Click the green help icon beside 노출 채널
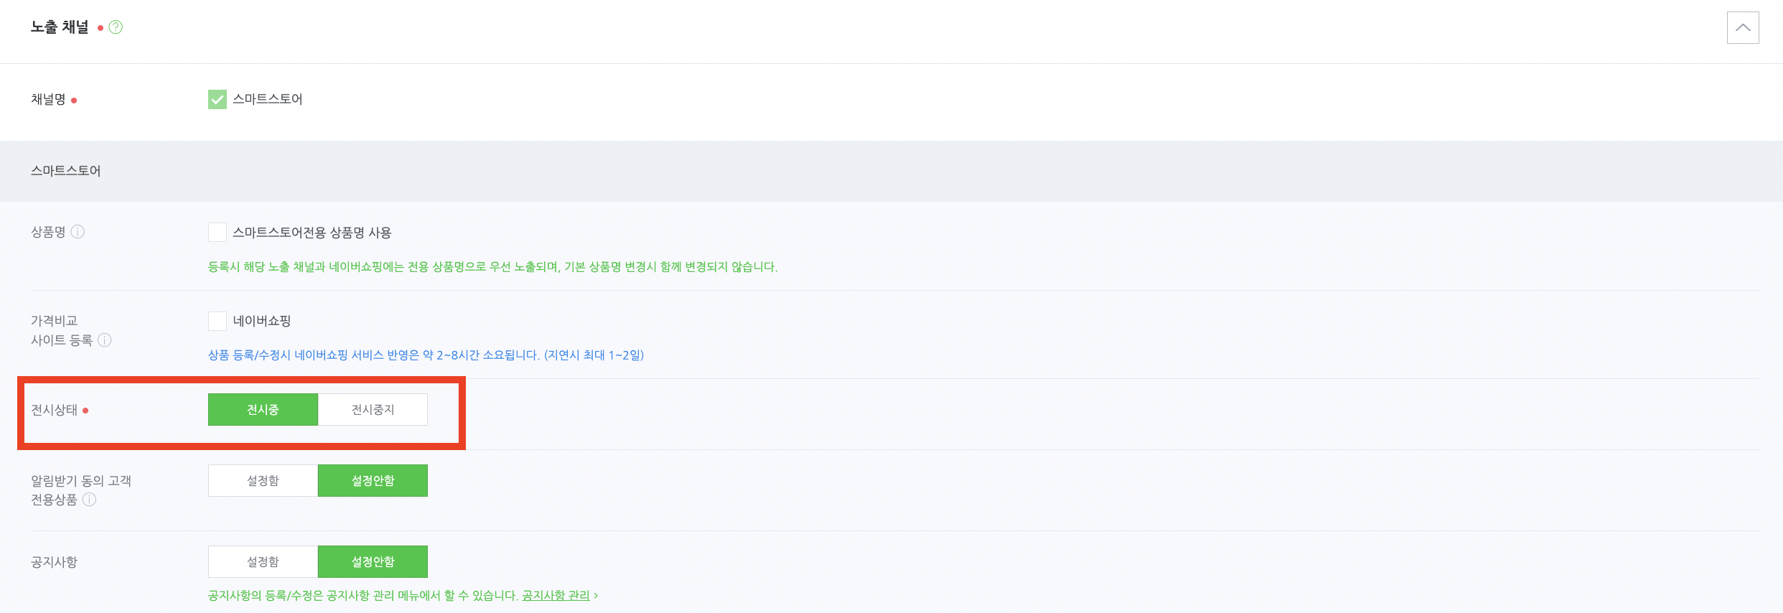This screenshot has height=613, width=1783. (x=116, y=27)
